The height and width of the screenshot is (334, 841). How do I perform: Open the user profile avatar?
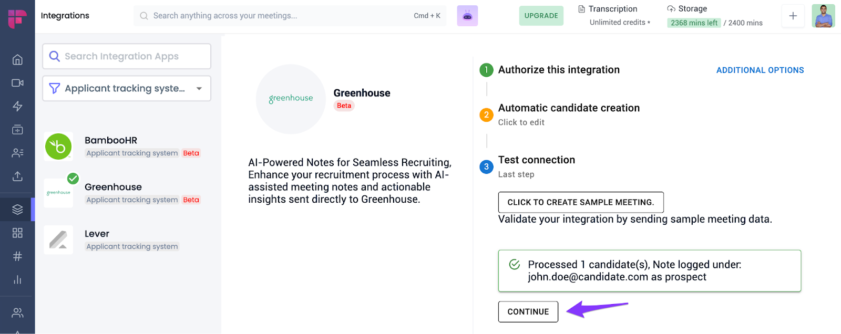[823, 16]
